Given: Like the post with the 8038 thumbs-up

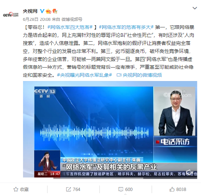Looking at the screenshot, I should (x=178, y=189).
